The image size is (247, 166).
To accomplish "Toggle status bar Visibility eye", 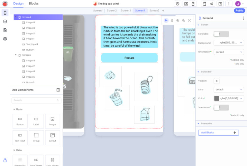I will 216,81.
